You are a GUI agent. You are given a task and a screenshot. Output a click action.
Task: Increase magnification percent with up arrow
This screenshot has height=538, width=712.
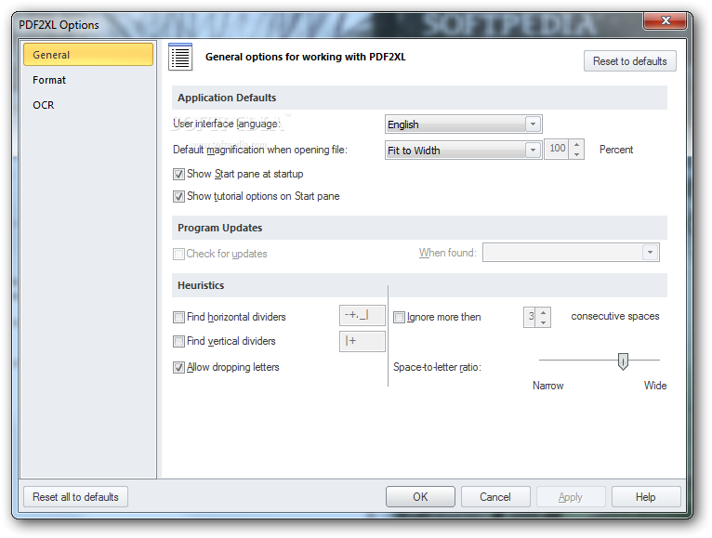pos(576,145)
